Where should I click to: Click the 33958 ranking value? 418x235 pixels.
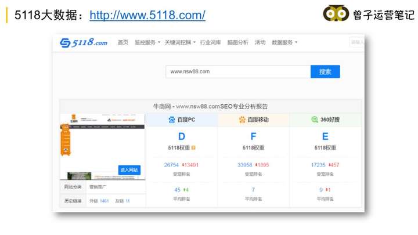tap(245, 165)
